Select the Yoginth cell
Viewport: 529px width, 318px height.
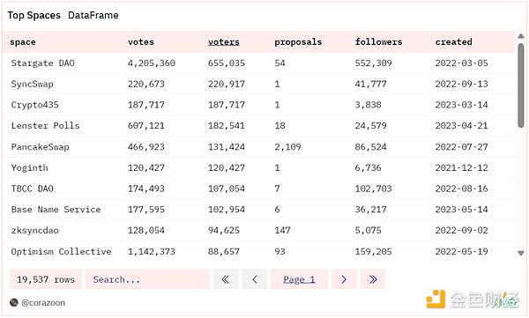coord(30,168)
